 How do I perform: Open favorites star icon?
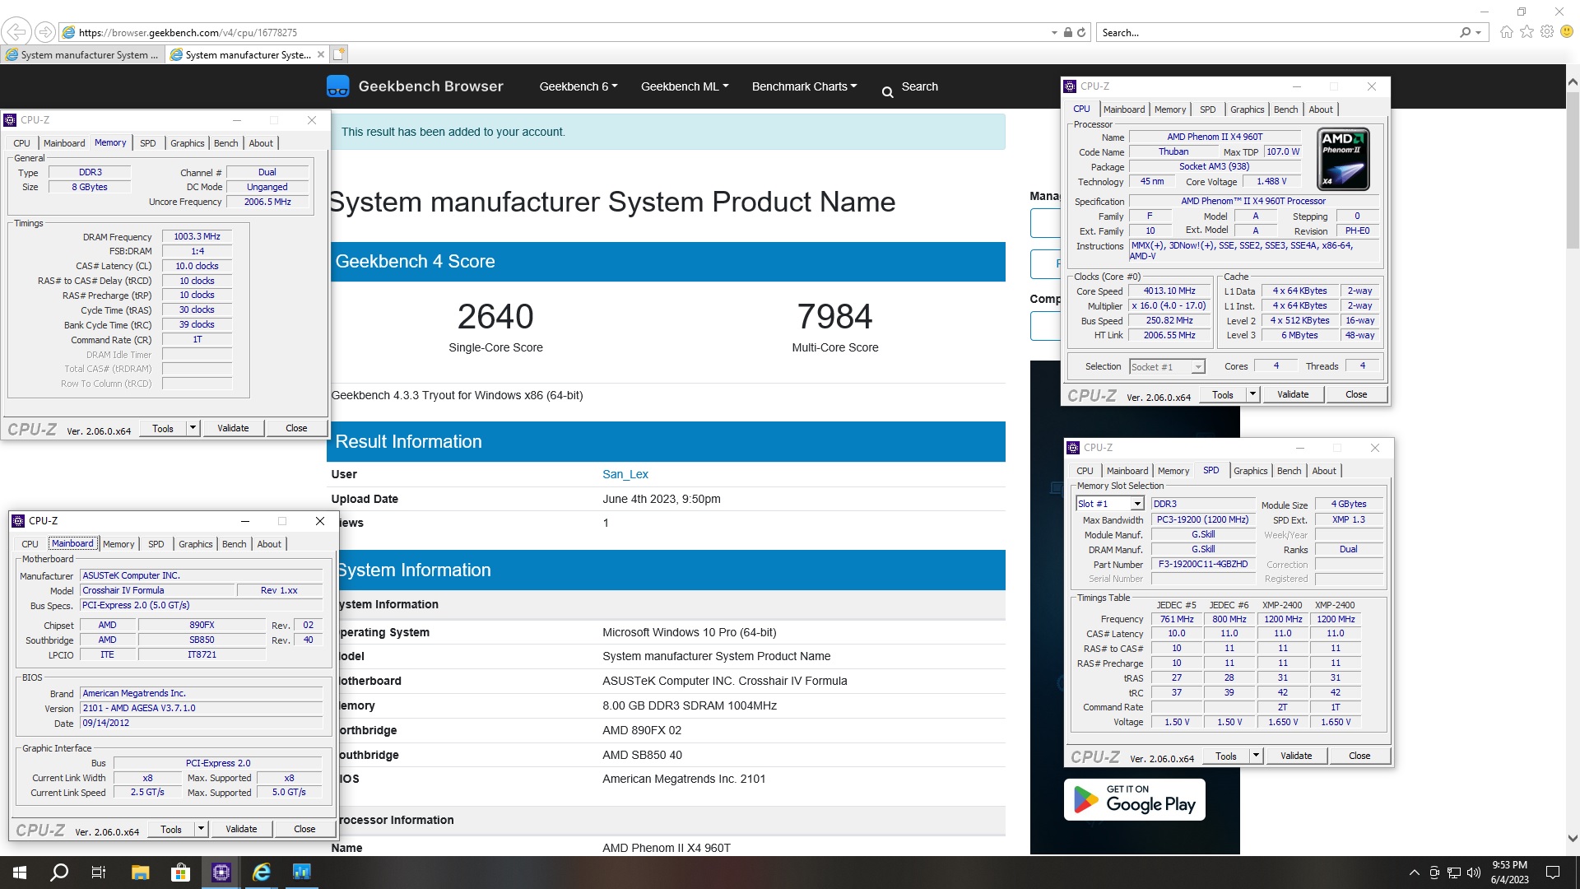[1527, 32]
